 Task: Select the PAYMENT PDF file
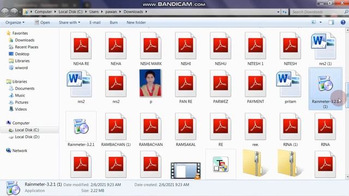coord(256,87)
